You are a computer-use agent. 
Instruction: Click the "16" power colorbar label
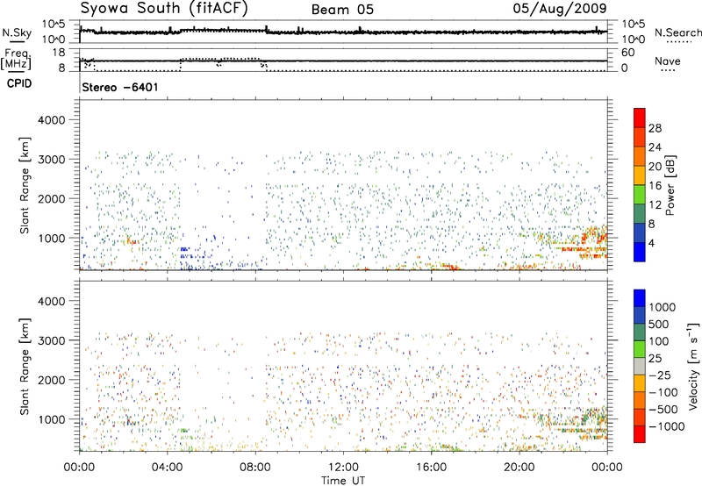tap(655, 186)
